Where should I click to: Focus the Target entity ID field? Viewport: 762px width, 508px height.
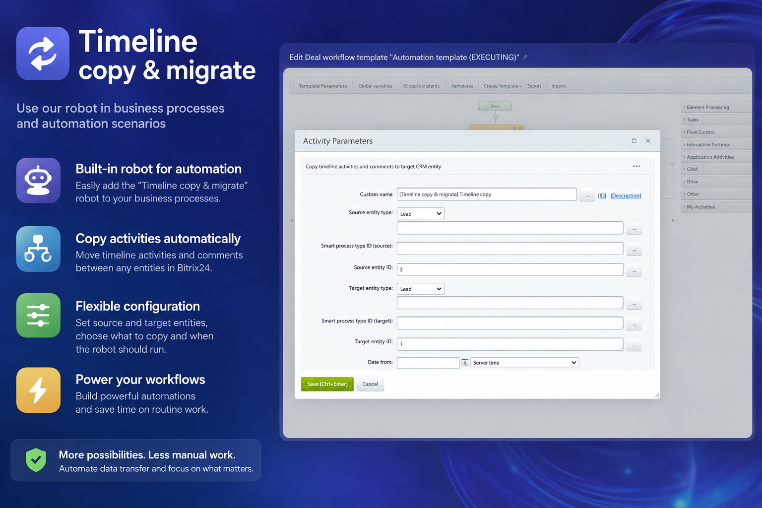(x=510, y=344)
